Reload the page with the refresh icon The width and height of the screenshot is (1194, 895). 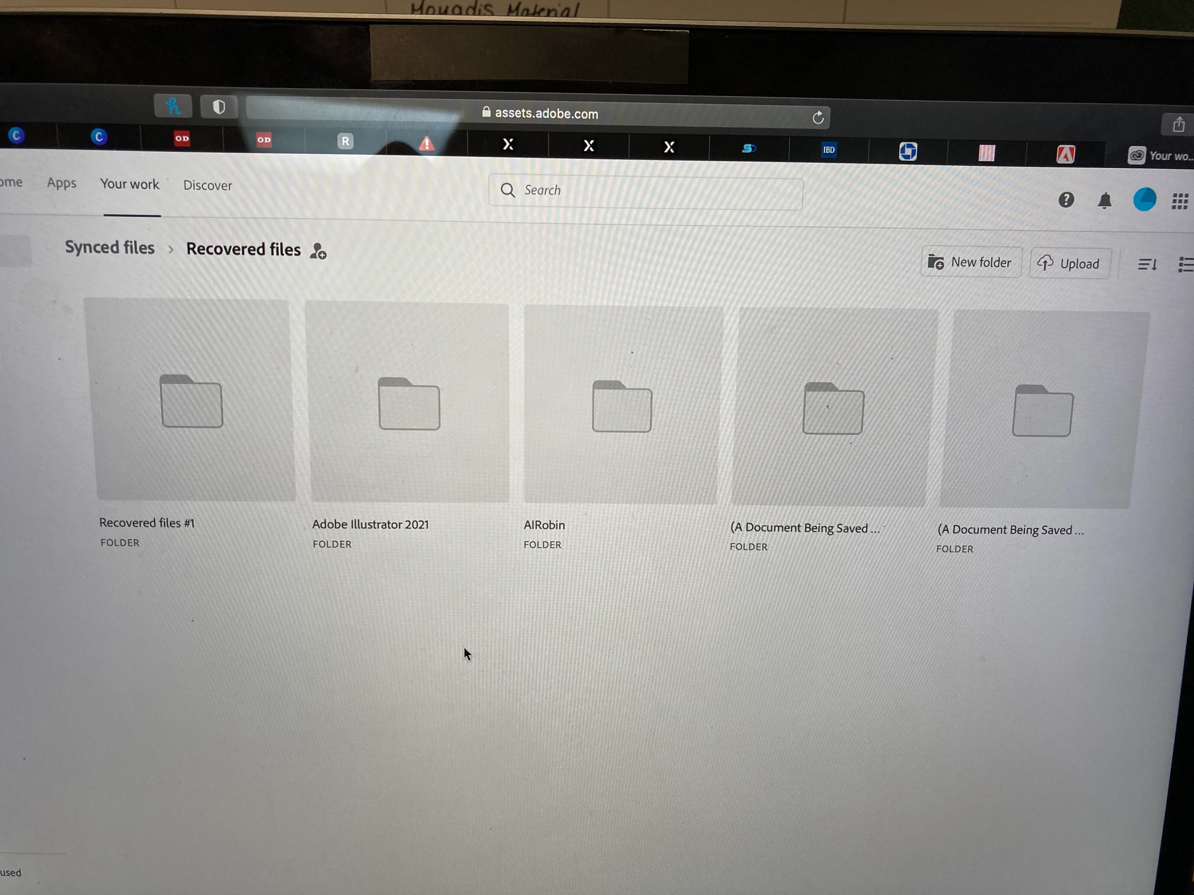[x=818, y=117]
